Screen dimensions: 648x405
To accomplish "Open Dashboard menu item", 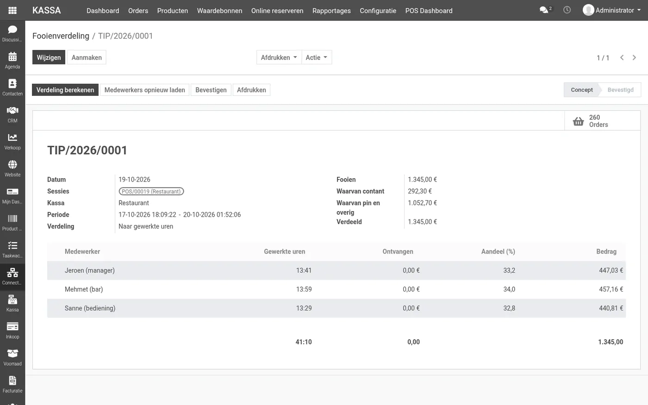I will pyautogui.click(x=103, y=11).
